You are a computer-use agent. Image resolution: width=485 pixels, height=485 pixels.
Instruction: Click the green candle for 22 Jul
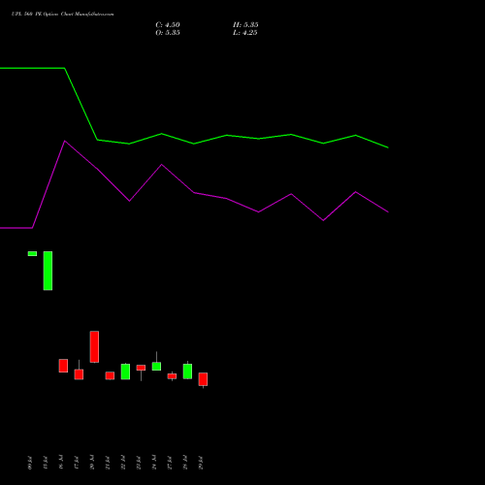click(125, 372)
